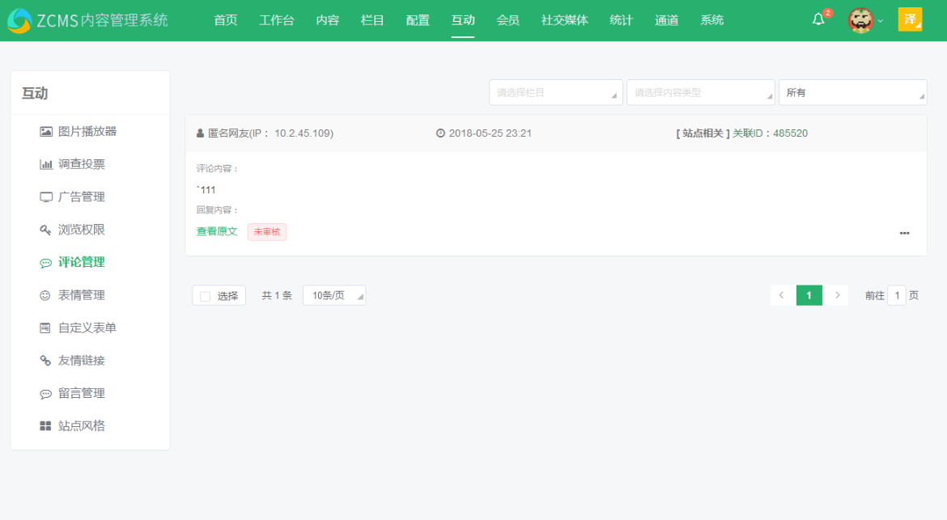Viewport: 947px width, 520px height.
Task: Open the ellipsis action menu on comment
Action: [904, 233]
